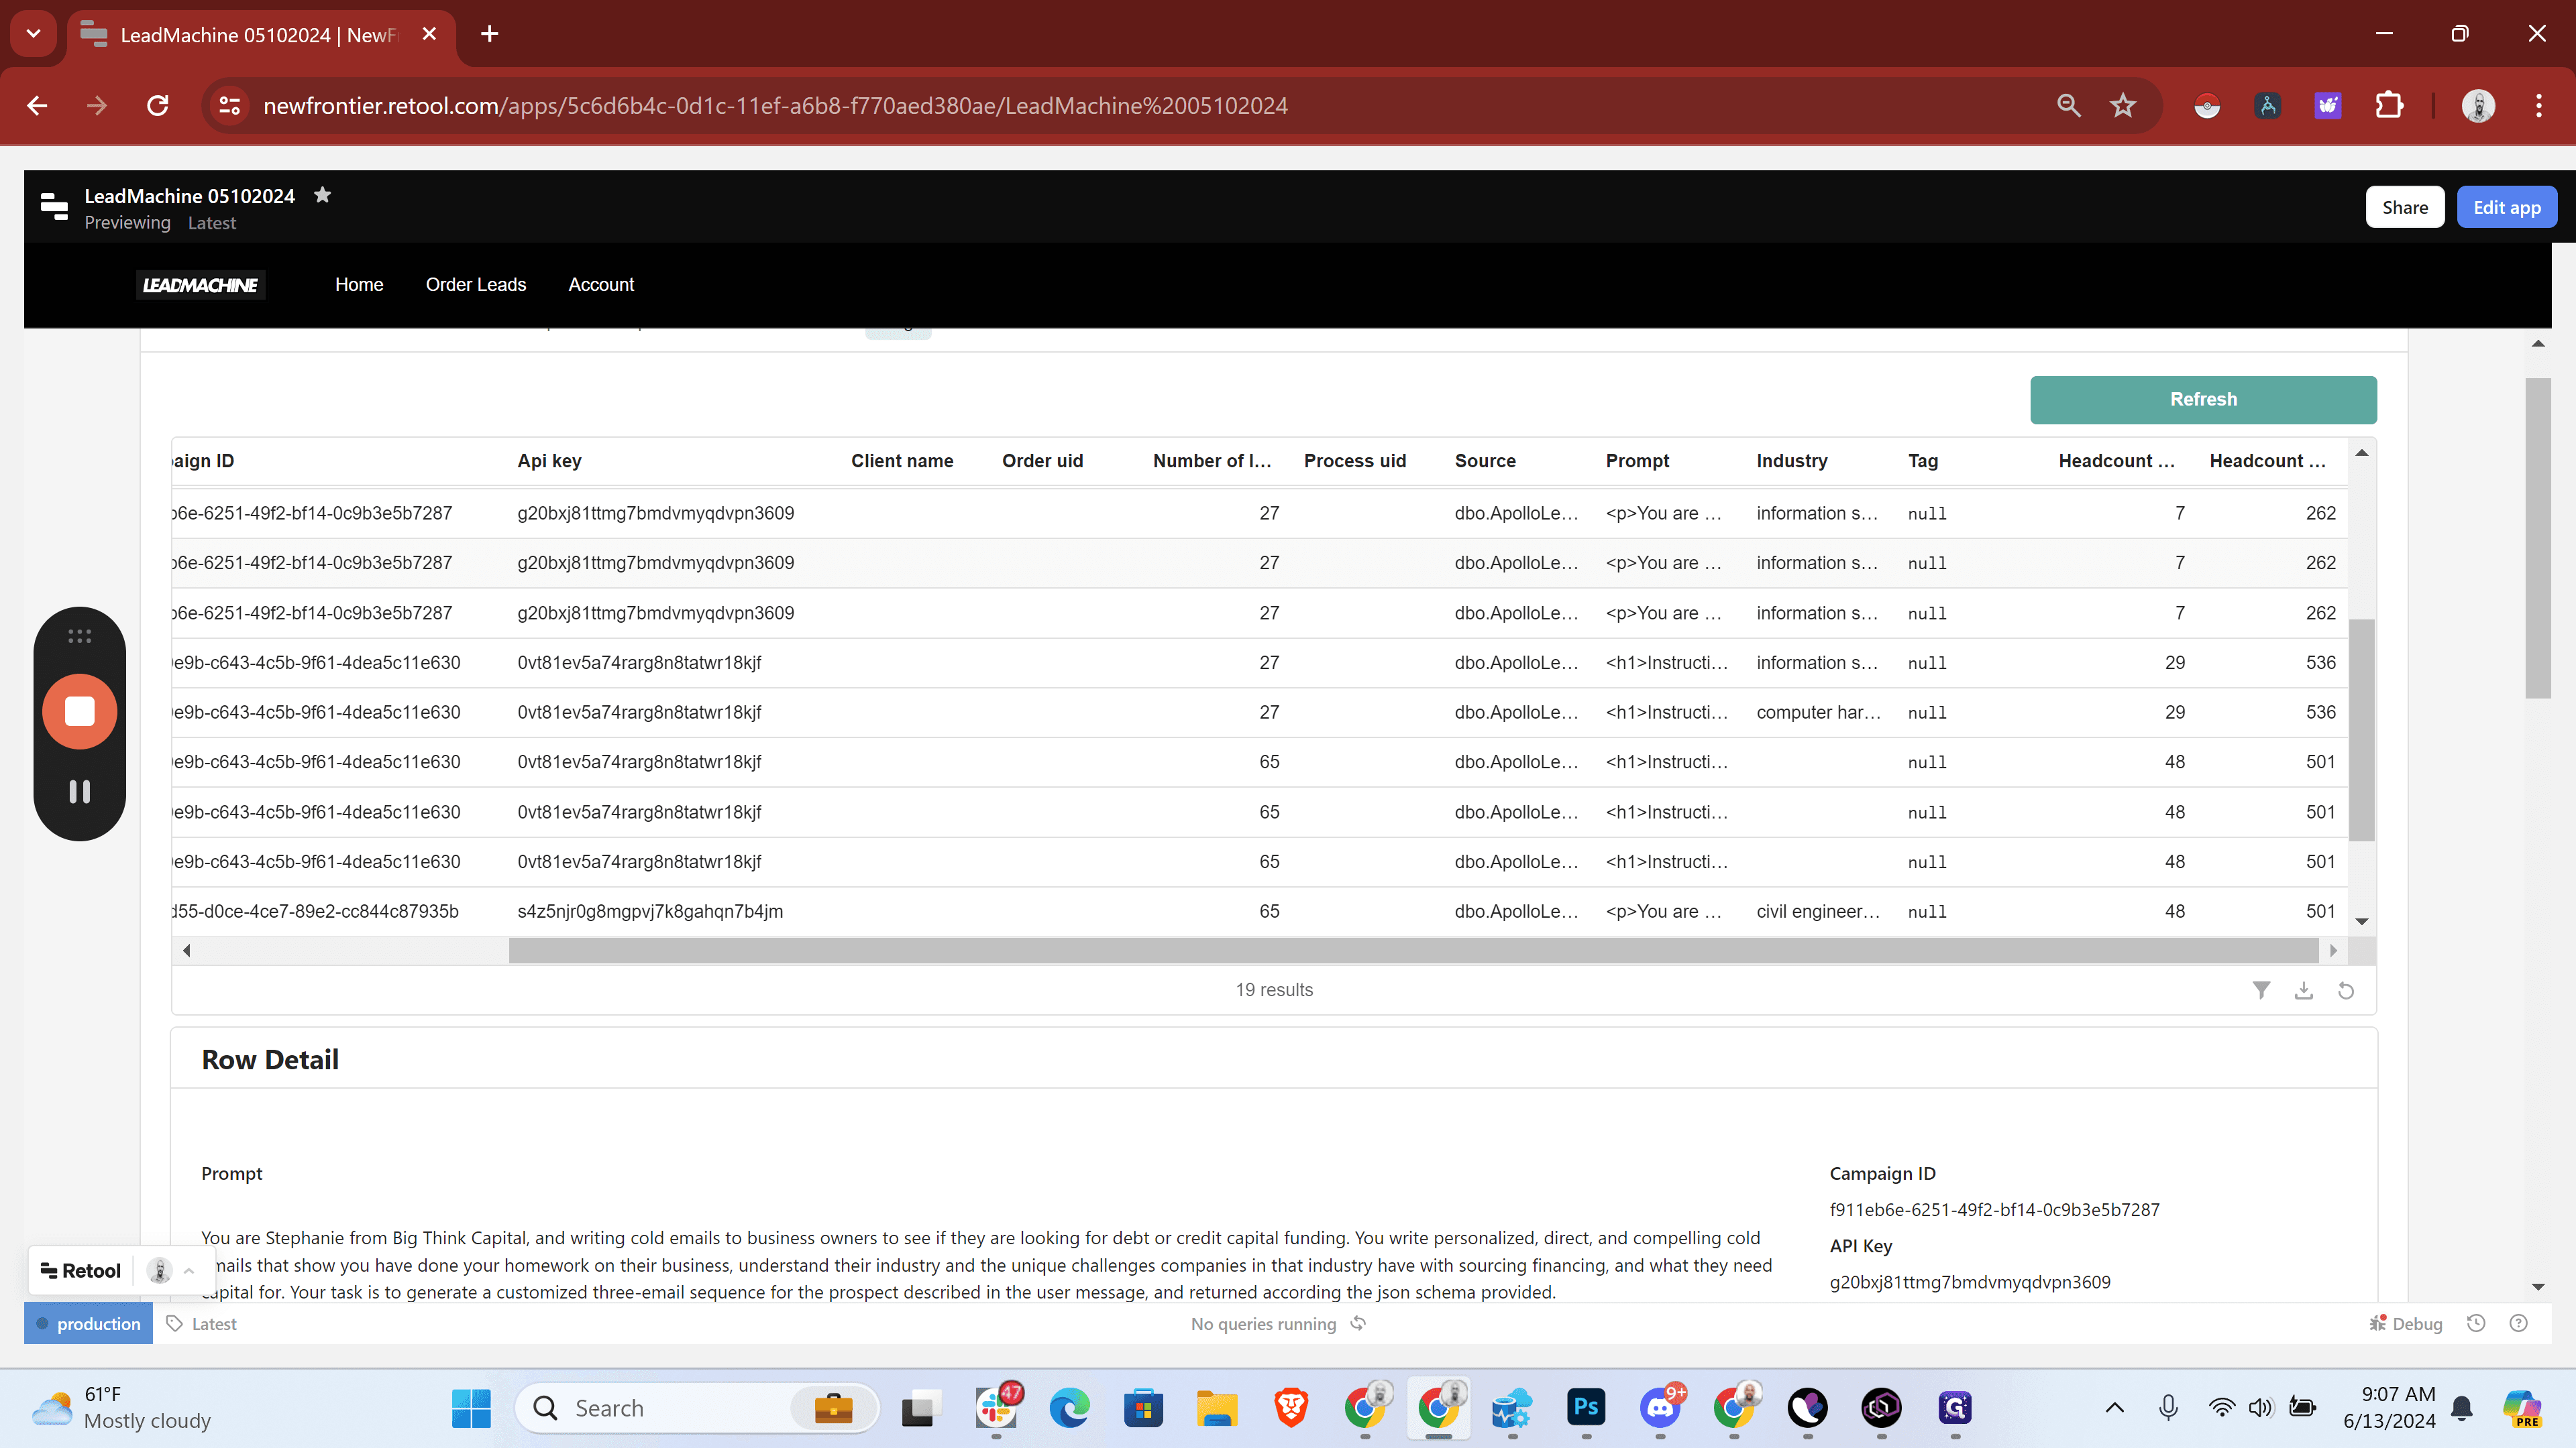
Task: Download table data with the download icon
Action: [2304, 989]
